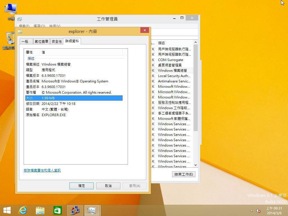
Task: Click the explorer properties title bar icon
Action: pyautogui.click(x=20, y=31)
